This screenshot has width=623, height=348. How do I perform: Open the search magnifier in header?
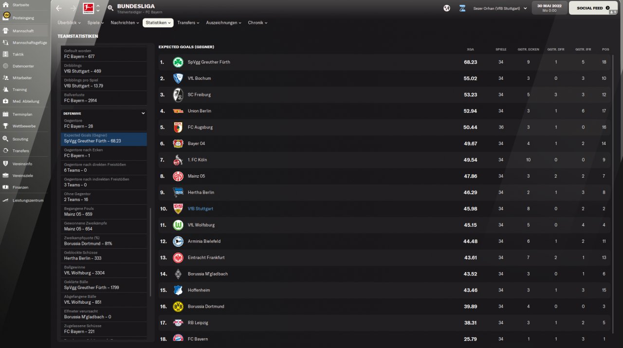tap(110, 8)
